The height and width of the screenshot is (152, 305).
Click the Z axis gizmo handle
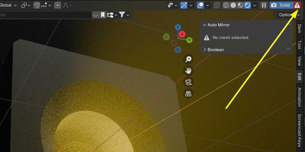[178, 27]
